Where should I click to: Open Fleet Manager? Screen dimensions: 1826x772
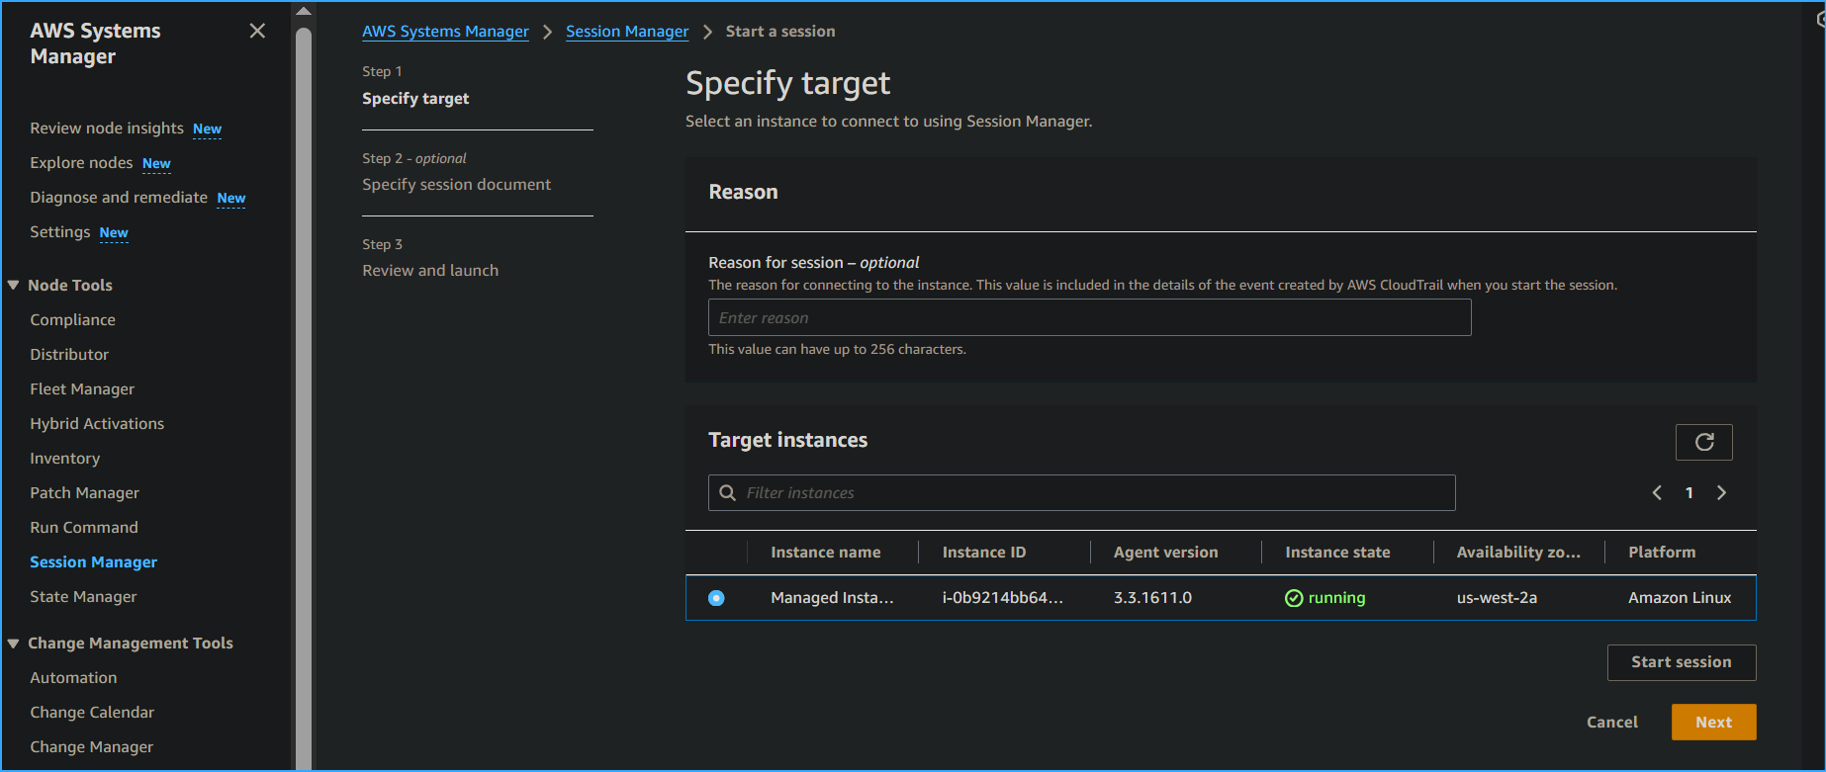82,389
